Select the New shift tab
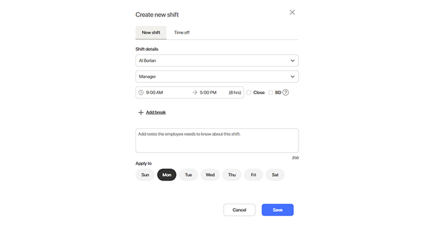 151,33
